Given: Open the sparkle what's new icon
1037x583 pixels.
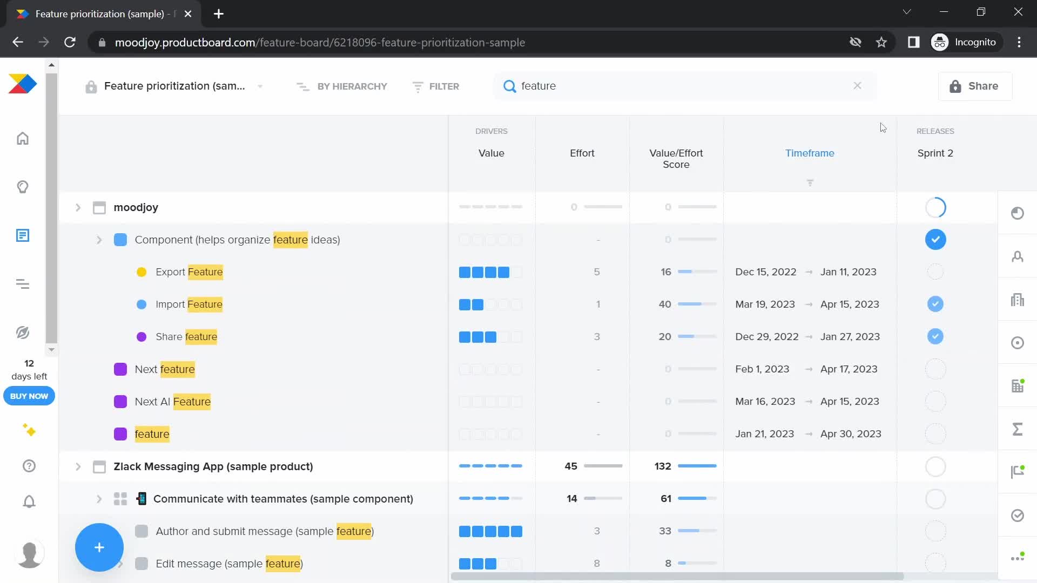Looking at the screenshot, I should pos(29,430).
